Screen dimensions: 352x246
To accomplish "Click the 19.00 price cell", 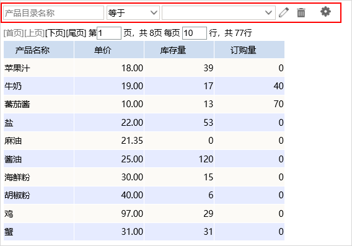I will (109, 86).
